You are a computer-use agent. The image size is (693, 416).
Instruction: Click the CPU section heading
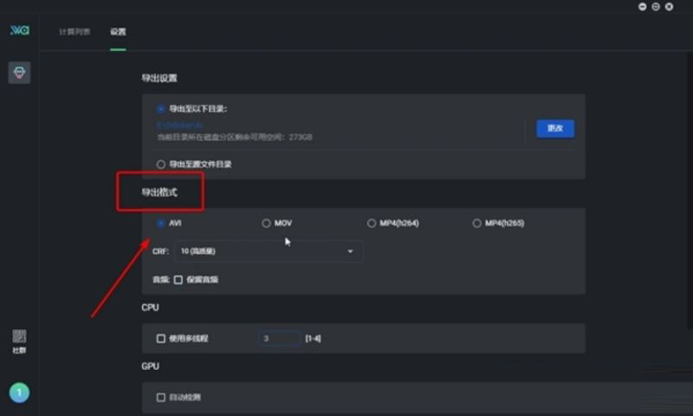click(150, 308)
